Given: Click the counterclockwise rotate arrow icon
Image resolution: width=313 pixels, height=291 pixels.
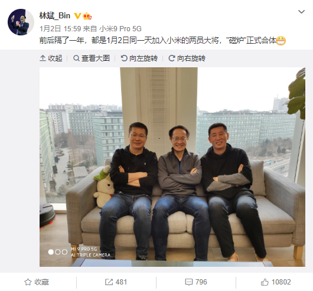Looking at the screenshot, I should (124, 58).
